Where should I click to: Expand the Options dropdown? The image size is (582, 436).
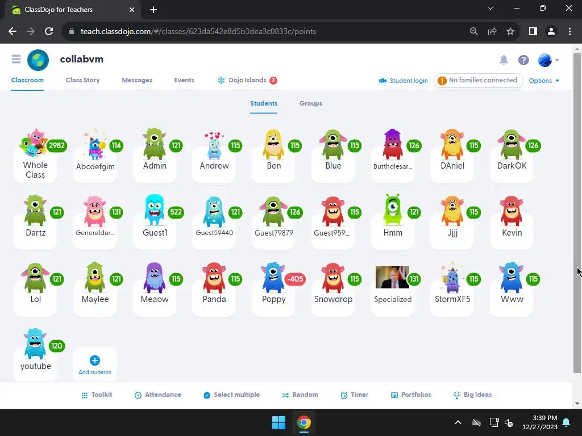(x=544, y=81)
